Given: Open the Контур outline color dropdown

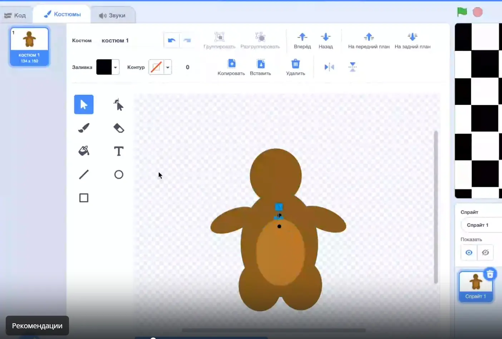Looking at the screenshot, I should (x=168, y=67).
